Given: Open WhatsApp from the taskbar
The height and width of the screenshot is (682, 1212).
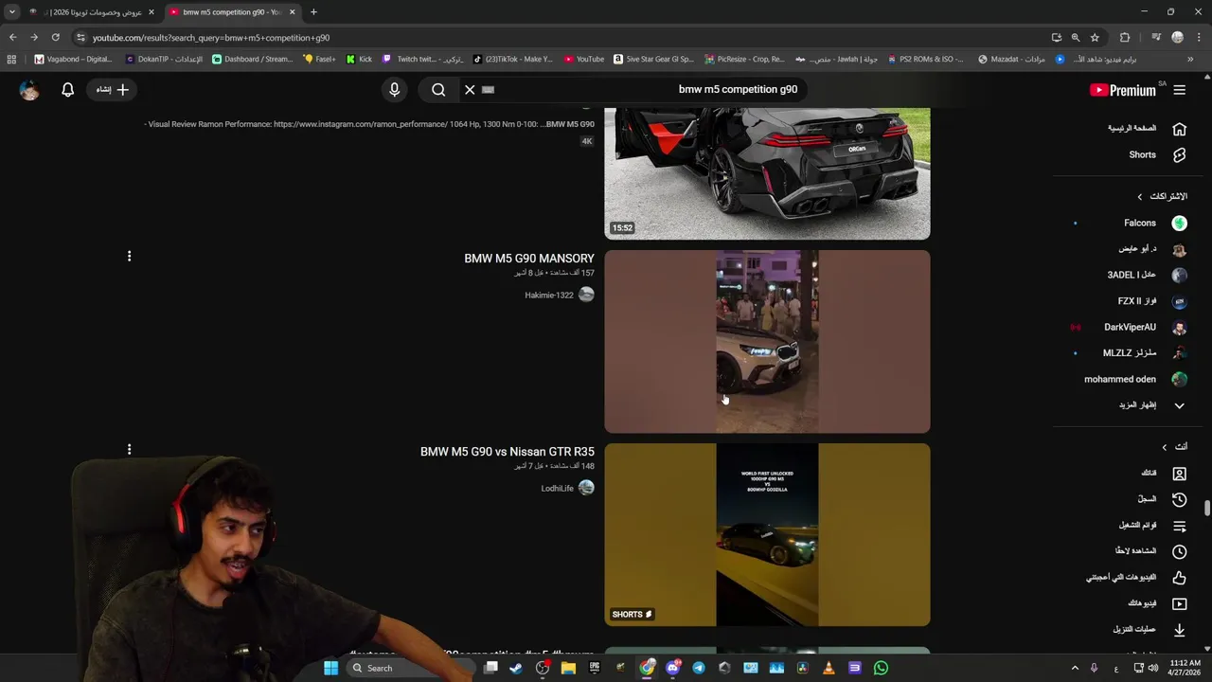Looking at the screenshot, I should pyautogui.click(x=881, y=668).
